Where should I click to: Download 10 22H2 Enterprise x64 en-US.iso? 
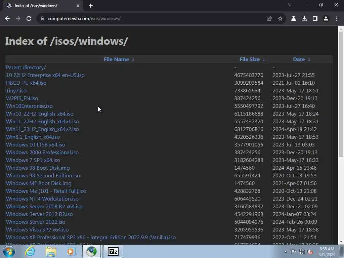[45, 75]
